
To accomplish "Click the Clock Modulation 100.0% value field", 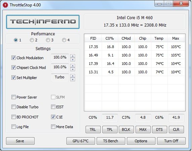I will point(60,58).
